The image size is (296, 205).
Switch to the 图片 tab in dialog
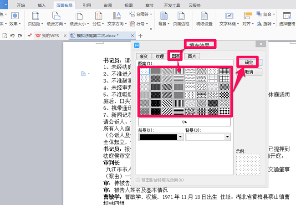pos(192,56)
